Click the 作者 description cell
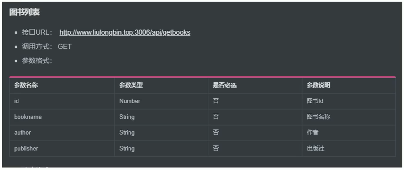The image size is (404, 170). 349,133
